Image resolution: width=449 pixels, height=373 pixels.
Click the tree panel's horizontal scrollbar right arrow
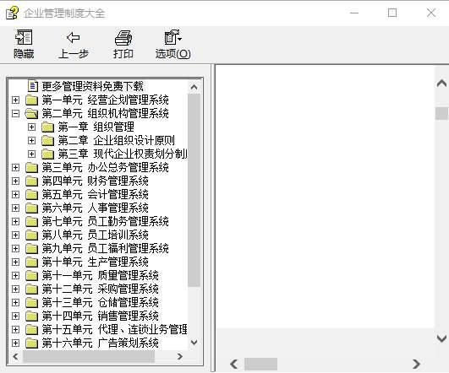pyautogui.click(x=180, y=356)
